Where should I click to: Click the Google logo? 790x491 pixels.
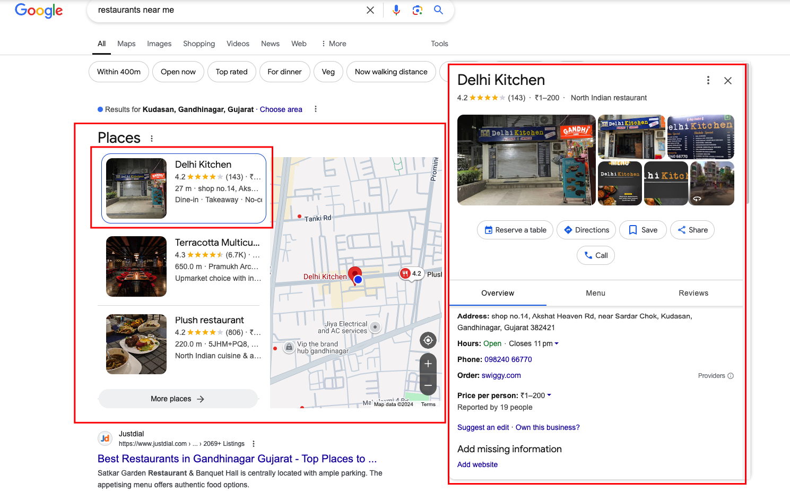[x=39, y=10]
